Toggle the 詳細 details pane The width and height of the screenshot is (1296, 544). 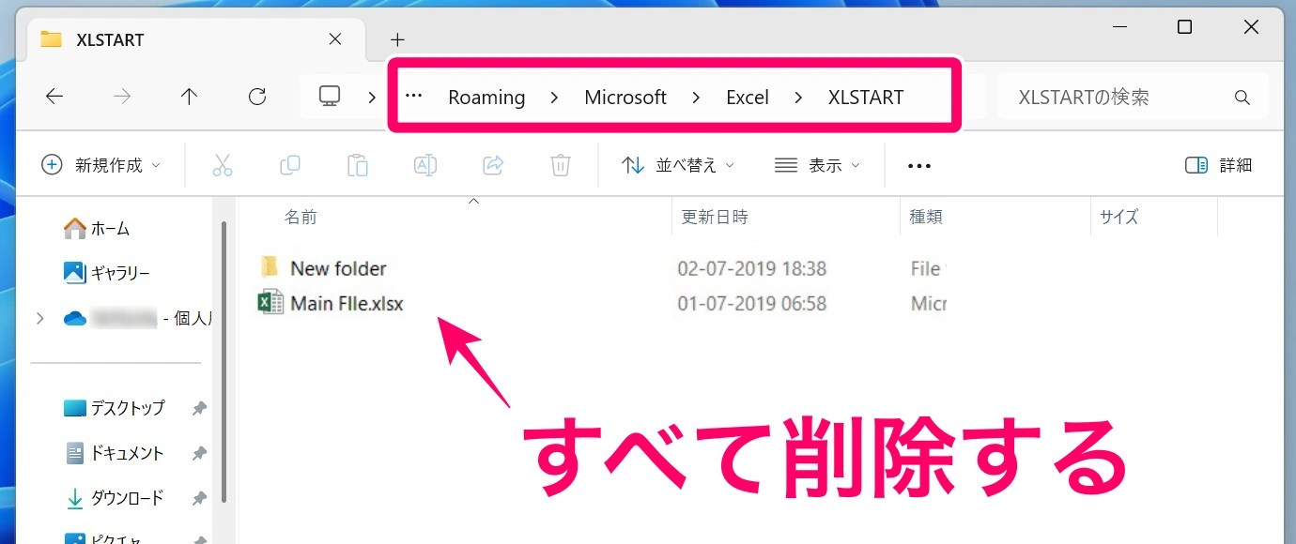pos(1219,165)
